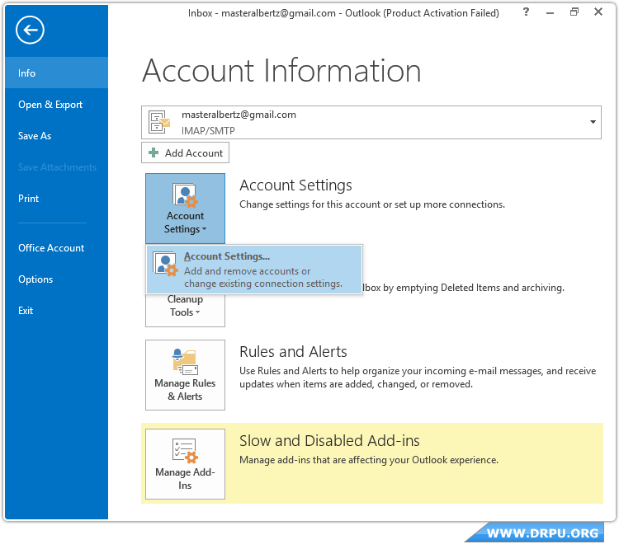Click the masteralbertz@gmail.com account text
Viewport: 619px width, 549px height.
point(239,115)
